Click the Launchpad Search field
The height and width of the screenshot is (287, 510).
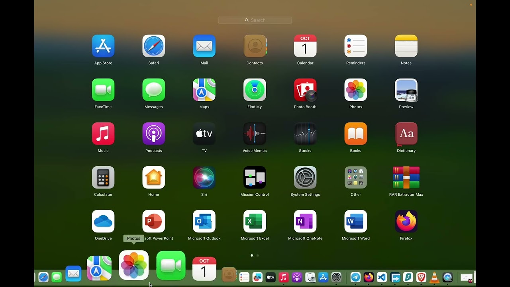[255, 20]
